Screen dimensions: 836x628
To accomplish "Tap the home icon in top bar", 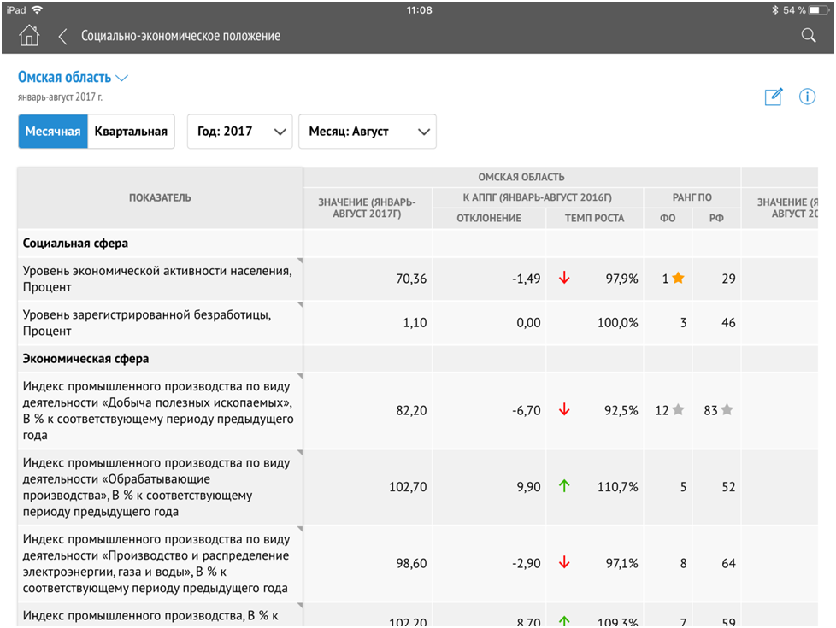I will pyautogui.click(x=29, y=36).
